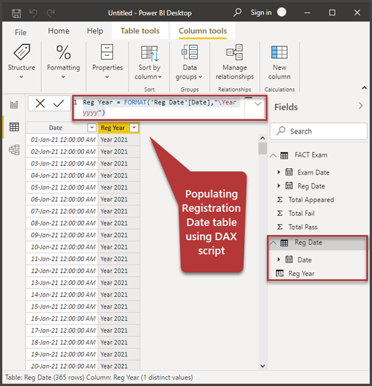372x386 pixels.
Task: Collapse the Reg Date table chevron
Action: [x=273, y=243]
